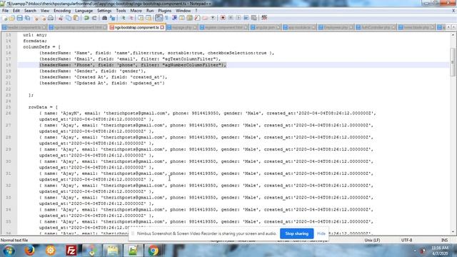Click the Save All toolbar icon
This screenshot has height=257, width=457.
click(27, 18)
